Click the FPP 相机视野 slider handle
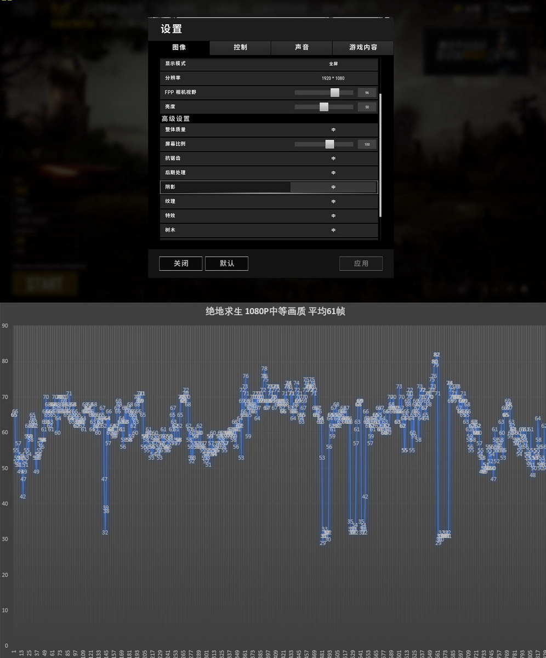This screenshot has height=658, width=546. click(x=335, y=93)
